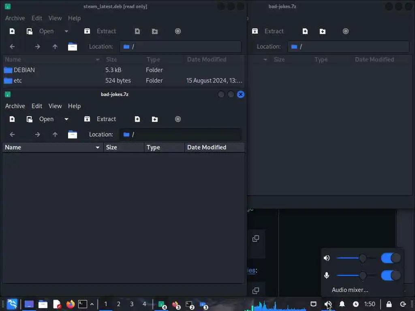
Task: Go up one level in active bad-jokes.7z
Action: click(x=55, y=134)
